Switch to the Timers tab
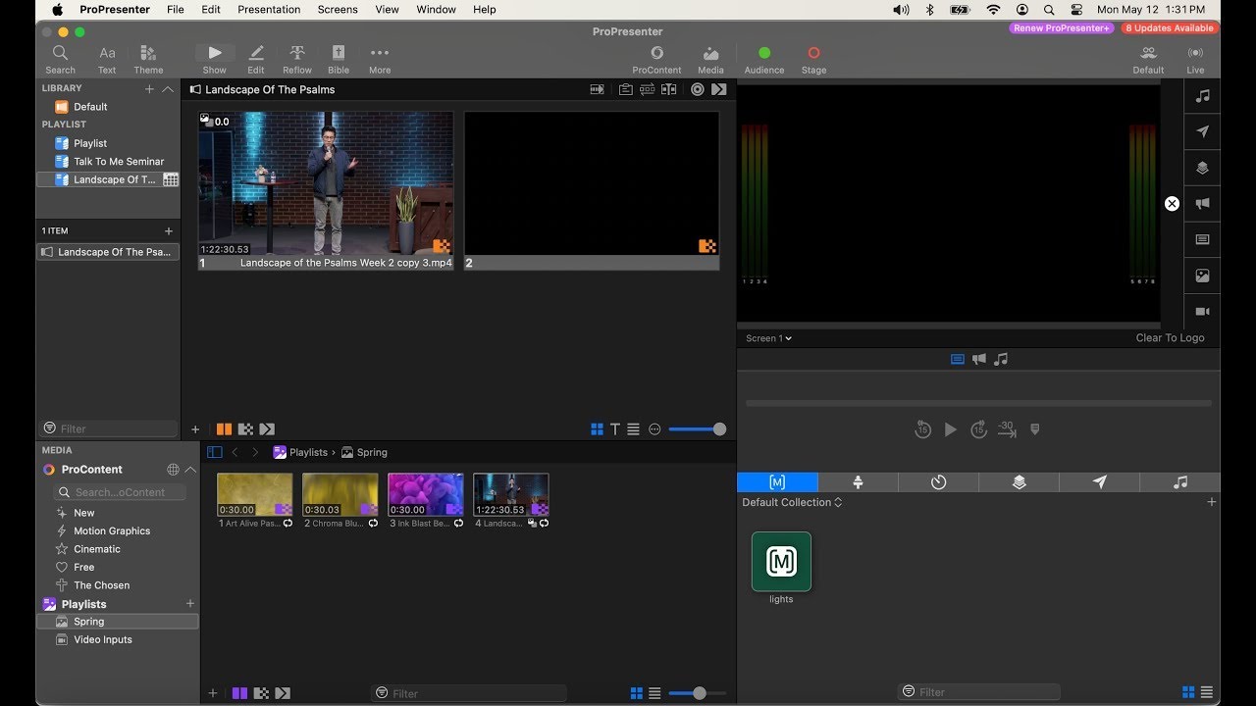The image size is (1256, 706). [x=938, y=482]
